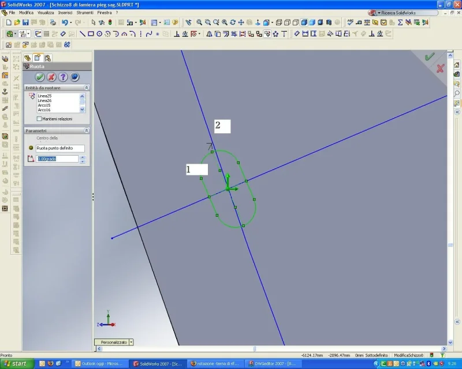The width and height of the screenshot is (462, 369).
Task: Cancel Ruota with red X button
Action: [x=51, y=77]
